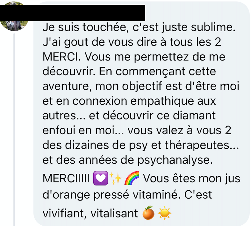The height and width of the screenshot is (226, 251).
Task: Click the orange fruit emoji
Action: point(148,213)
